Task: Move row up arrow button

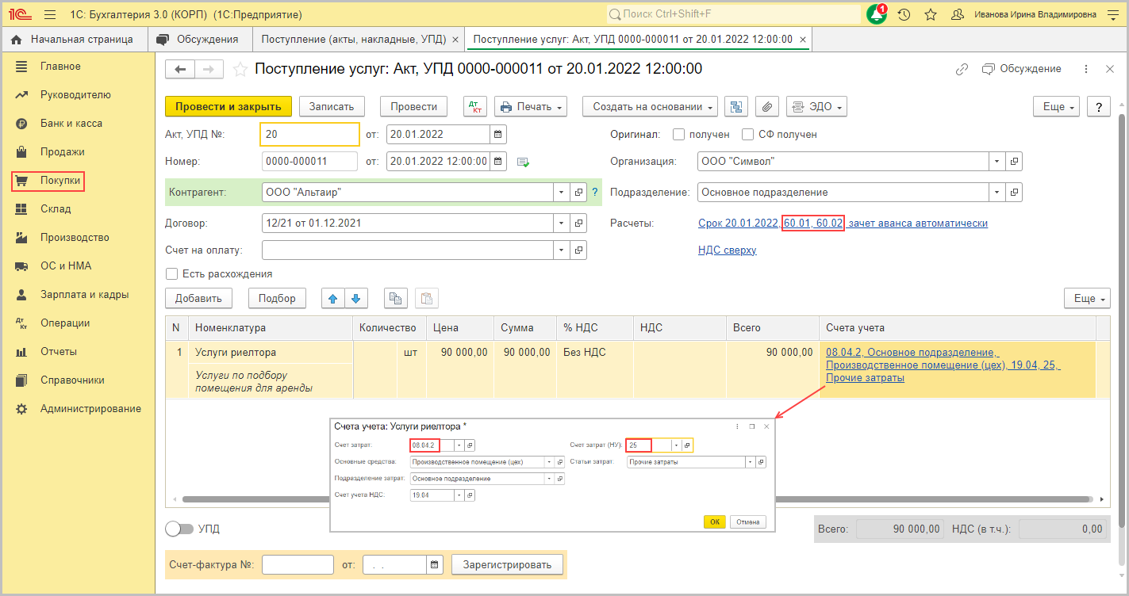Action: 332,299
